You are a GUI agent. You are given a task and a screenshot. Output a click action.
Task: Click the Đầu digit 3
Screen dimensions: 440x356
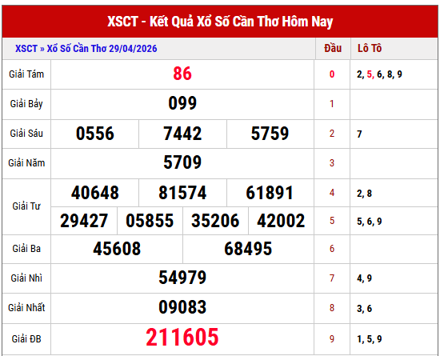[332, 163]
